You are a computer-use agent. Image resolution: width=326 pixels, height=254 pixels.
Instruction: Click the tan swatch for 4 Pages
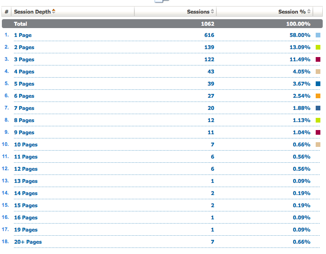(x=318, y=72)
